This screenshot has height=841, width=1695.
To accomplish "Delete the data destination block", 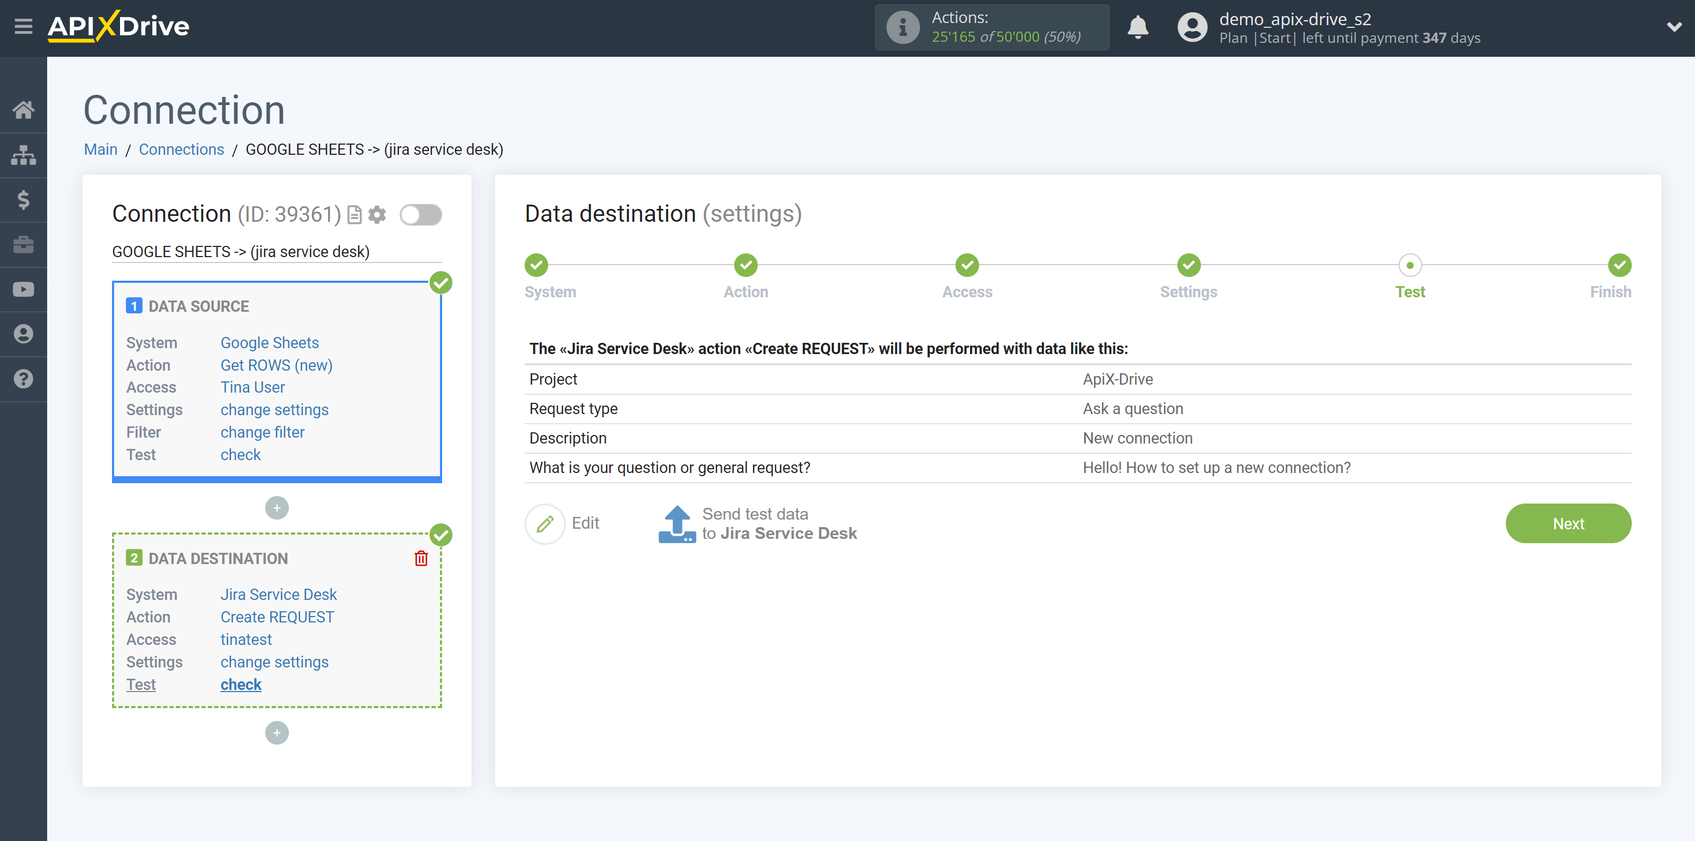I will 421,558.
